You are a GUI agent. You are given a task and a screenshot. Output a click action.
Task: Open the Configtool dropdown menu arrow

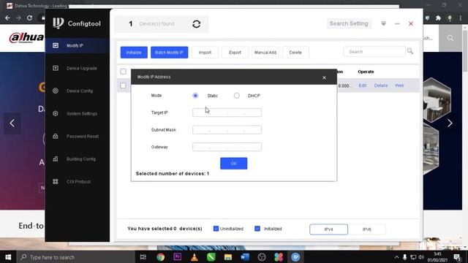pyautogui.click(x=383, y=23)
